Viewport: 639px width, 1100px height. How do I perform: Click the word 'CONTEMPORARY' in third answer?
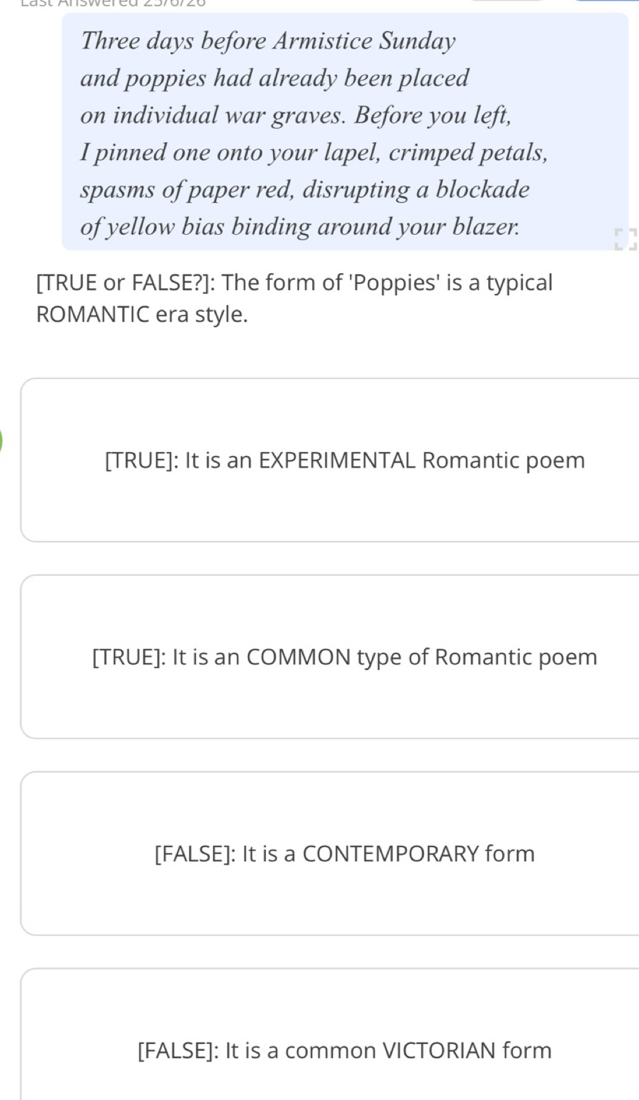click(391, 853)
